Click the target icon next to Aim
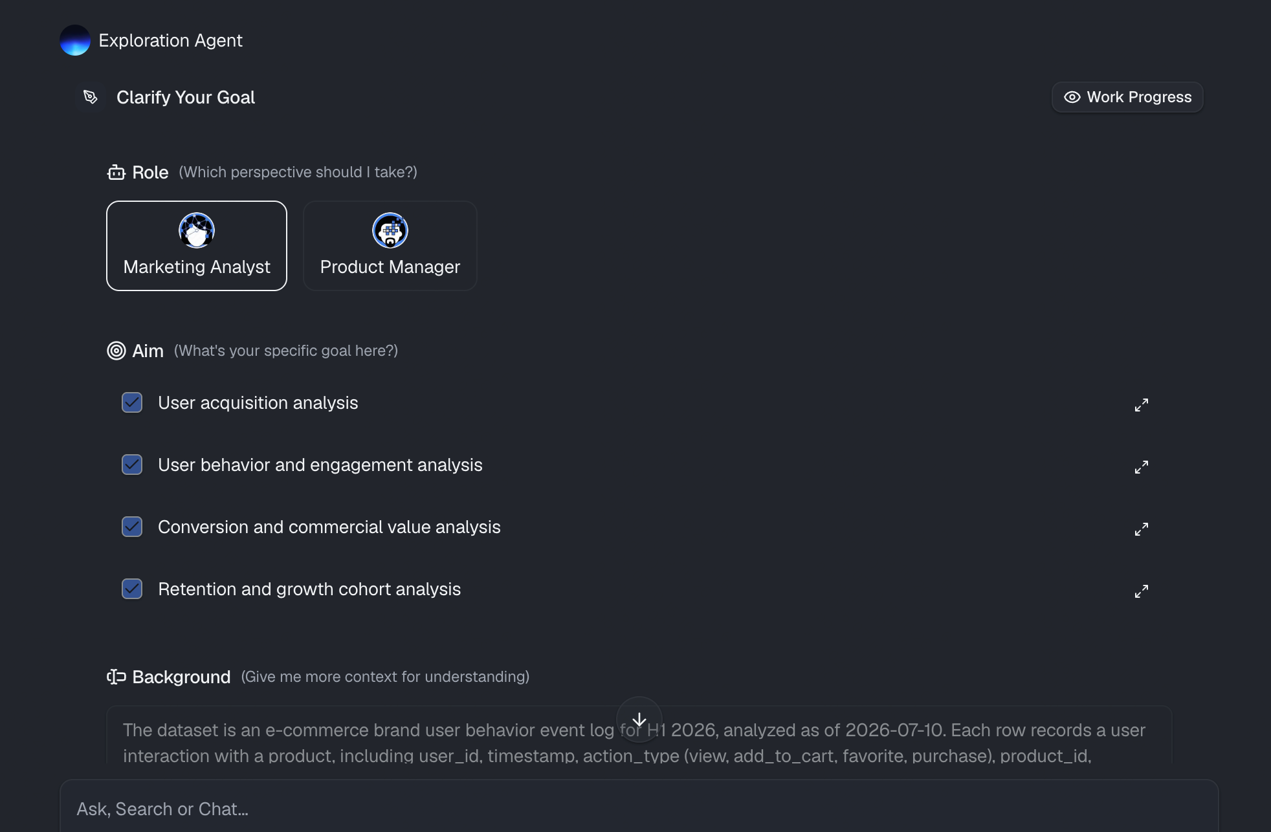1271x832 pixels. (116, 351)
